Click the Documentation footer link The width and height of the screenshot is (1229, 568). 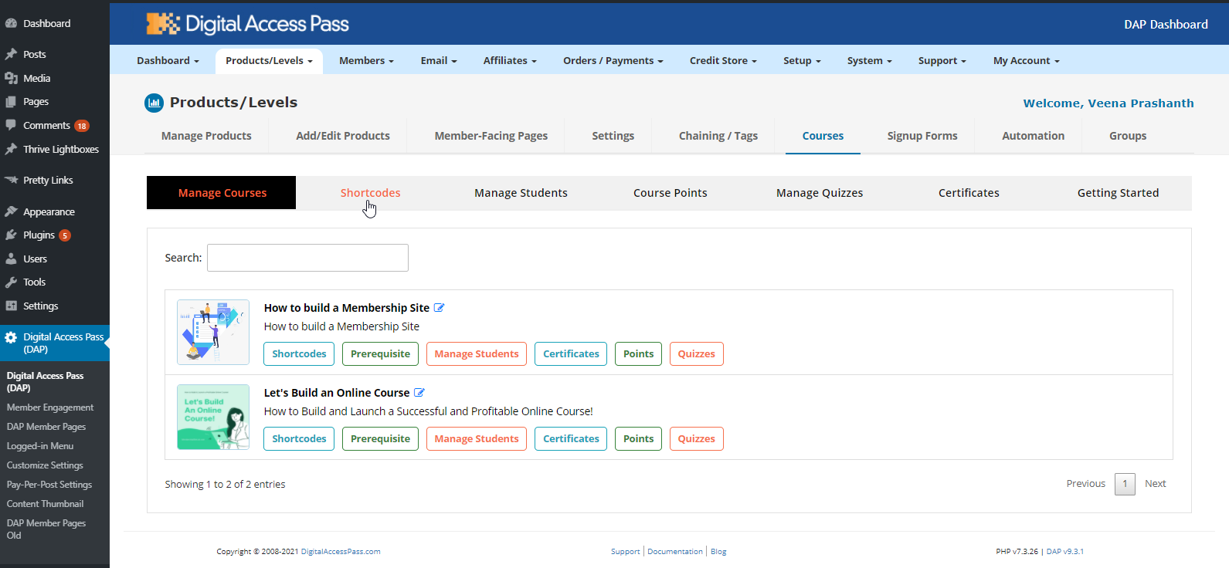[x=675, y=552]
